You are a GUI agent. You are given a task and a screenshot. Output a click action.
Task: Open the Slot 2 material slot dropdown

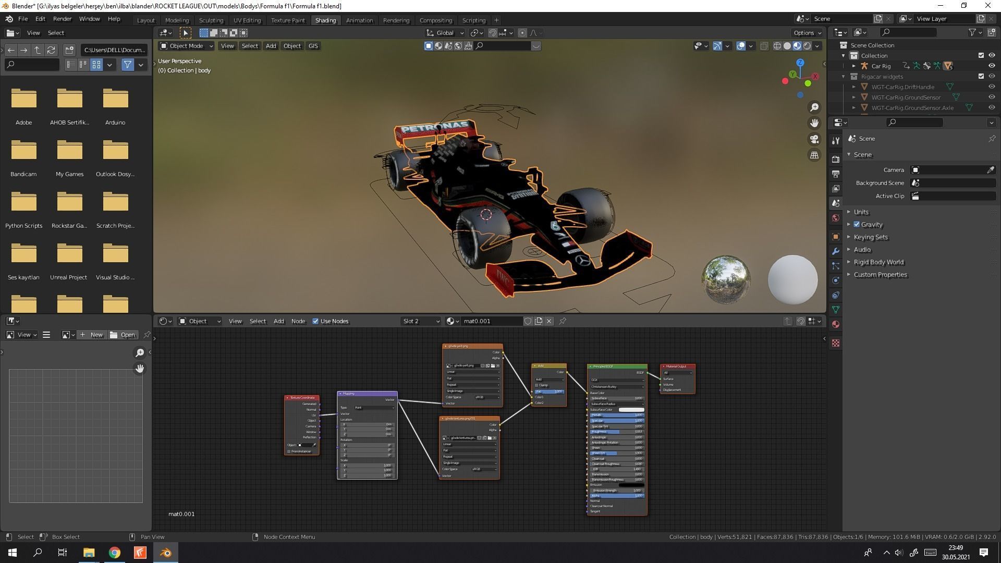421,321
